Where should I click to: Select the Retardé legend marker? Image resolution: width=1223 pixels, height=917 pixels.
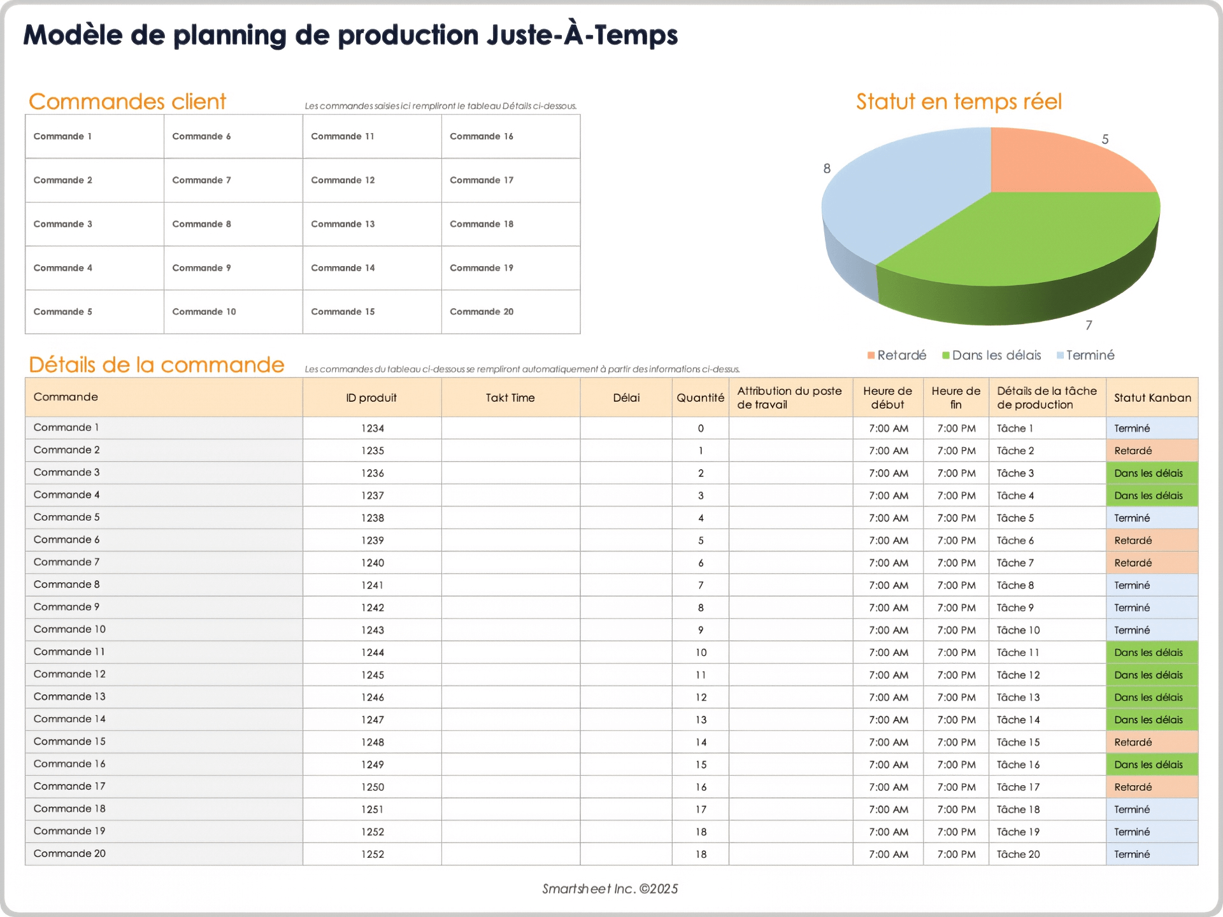pos(870,355)
